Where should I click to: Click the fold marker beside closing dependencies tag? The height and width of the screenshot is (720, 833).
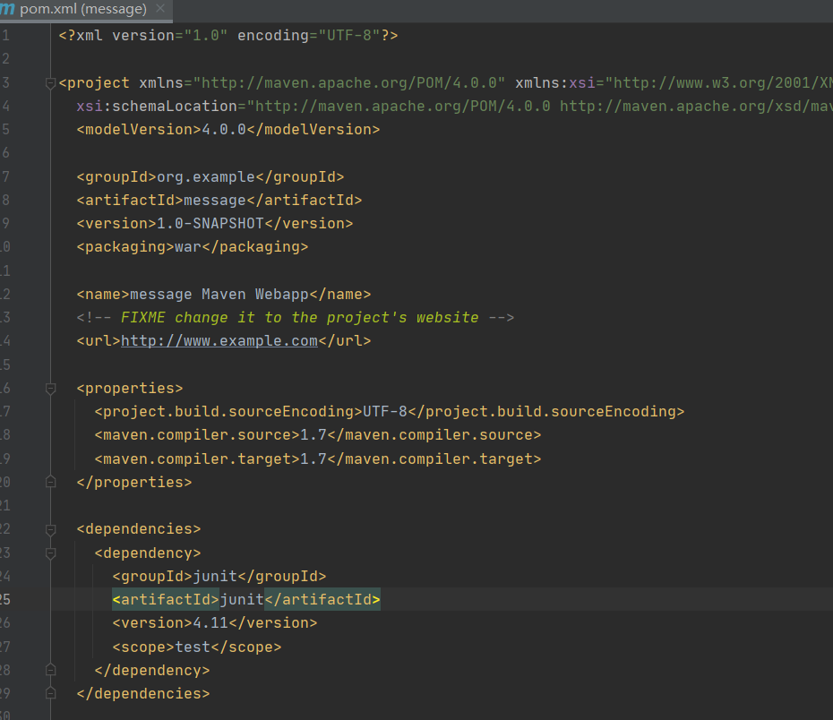[x=51, y=692]
